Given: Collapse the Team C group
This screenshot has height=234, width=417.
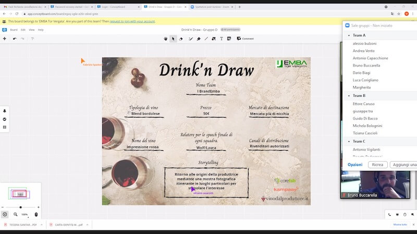Looking at the screenshot, I should coord(349,141).
